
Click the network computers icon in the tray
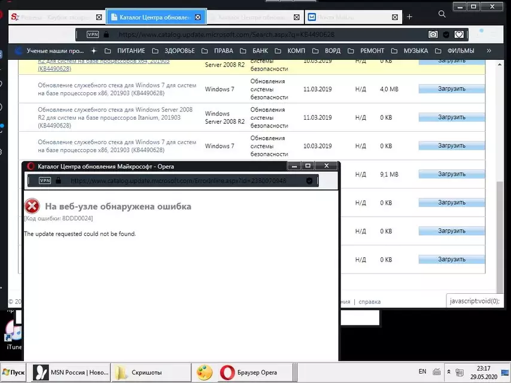[460, 372]
